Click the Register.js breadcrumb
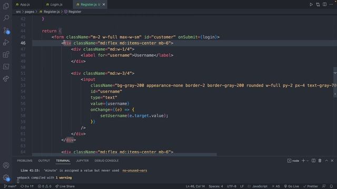337x189 pixels. click(x=49, y=12)
